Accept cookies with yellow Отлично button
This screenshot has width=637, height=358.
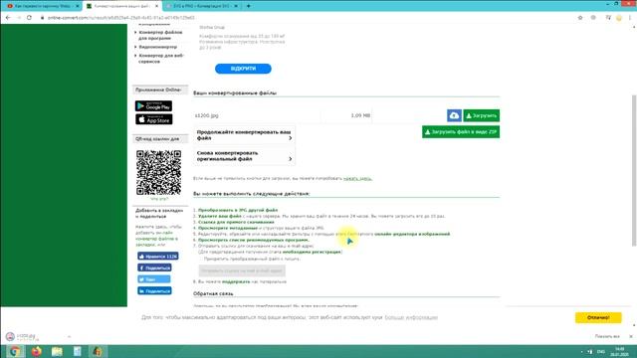(x=598, y=317)
